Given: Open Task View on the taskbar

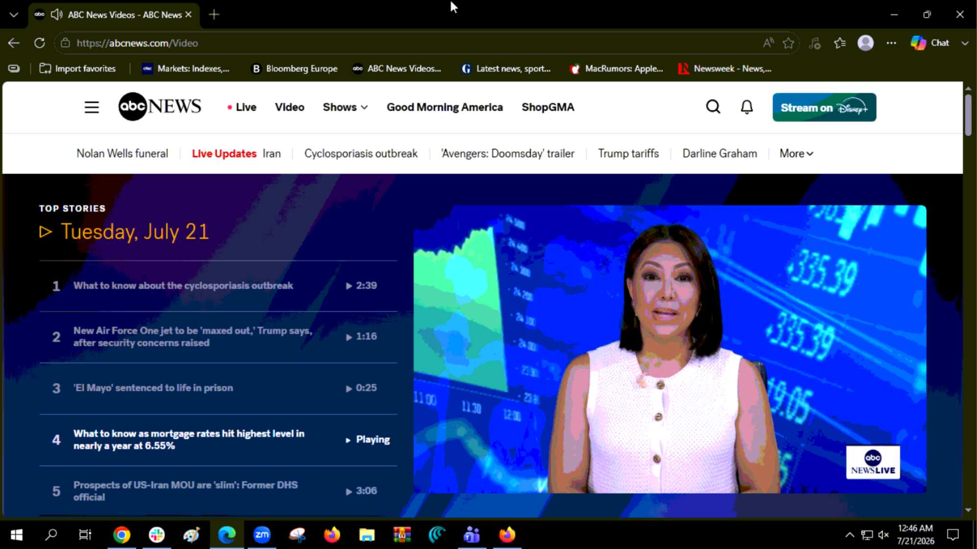Looking at the screenshot, I should click(85, 535).
